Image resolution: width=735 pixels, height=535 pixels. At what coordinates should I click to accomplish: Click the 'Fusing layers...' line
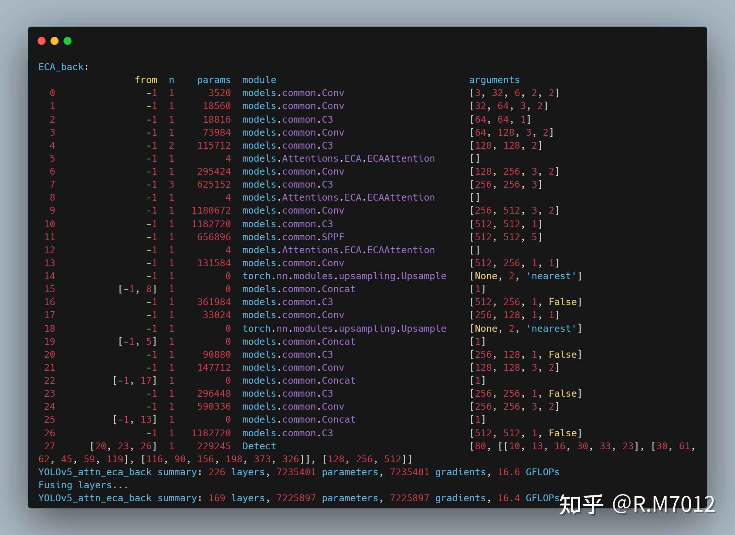[83, 485]
